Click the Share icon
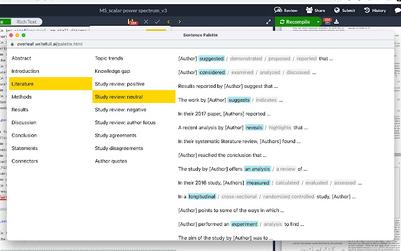401x251 pixels. 315,11
